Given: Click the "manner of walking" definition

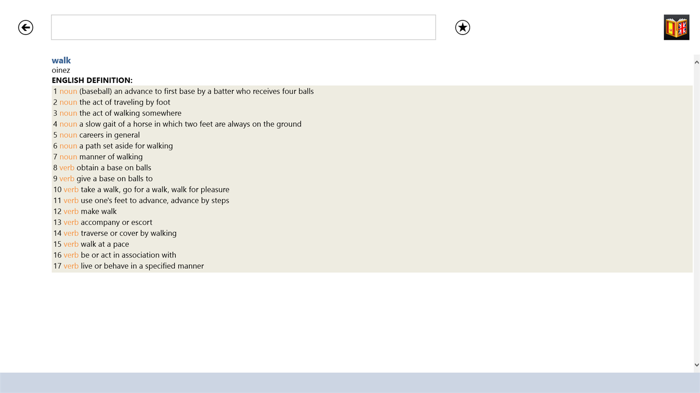Looking at the screenshot, I should click(111, 157).
